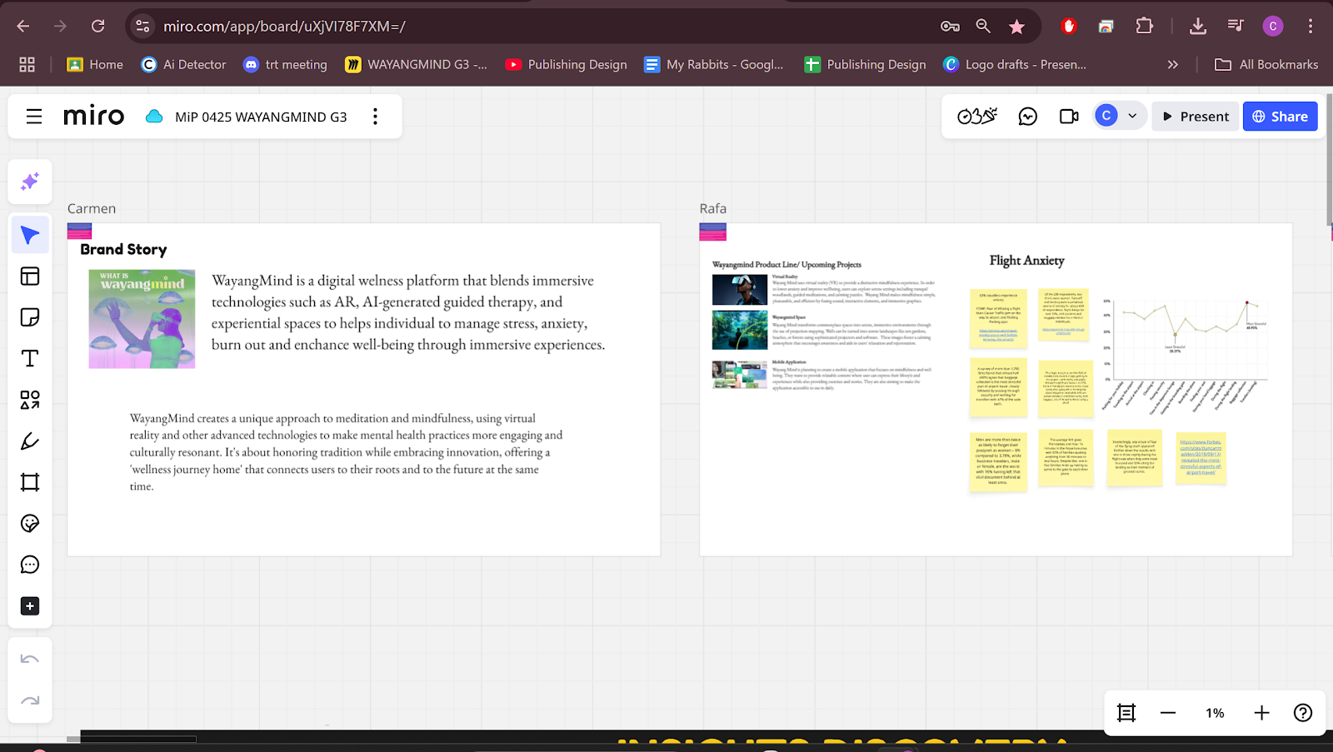This screenshot has width=1333, height=752.
Task: Open the Miro main menu hamburger
Action: [x=34, y=117]
